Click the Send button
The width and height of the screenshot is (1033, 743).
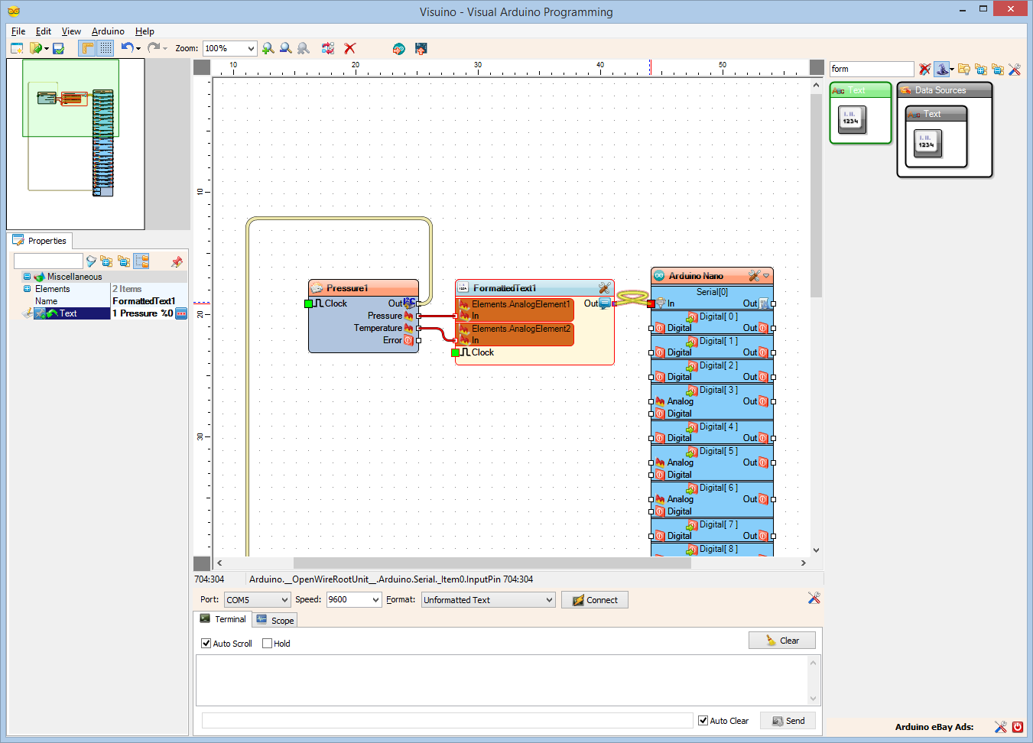point(788,721)
